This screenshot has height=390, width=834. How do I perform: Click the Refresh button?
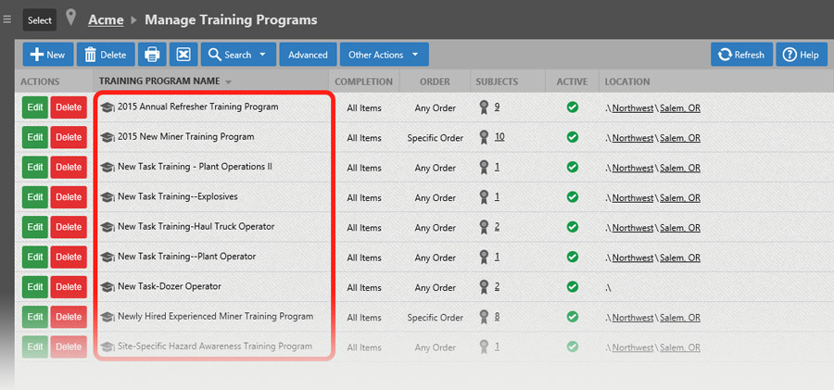click(741, 55)
